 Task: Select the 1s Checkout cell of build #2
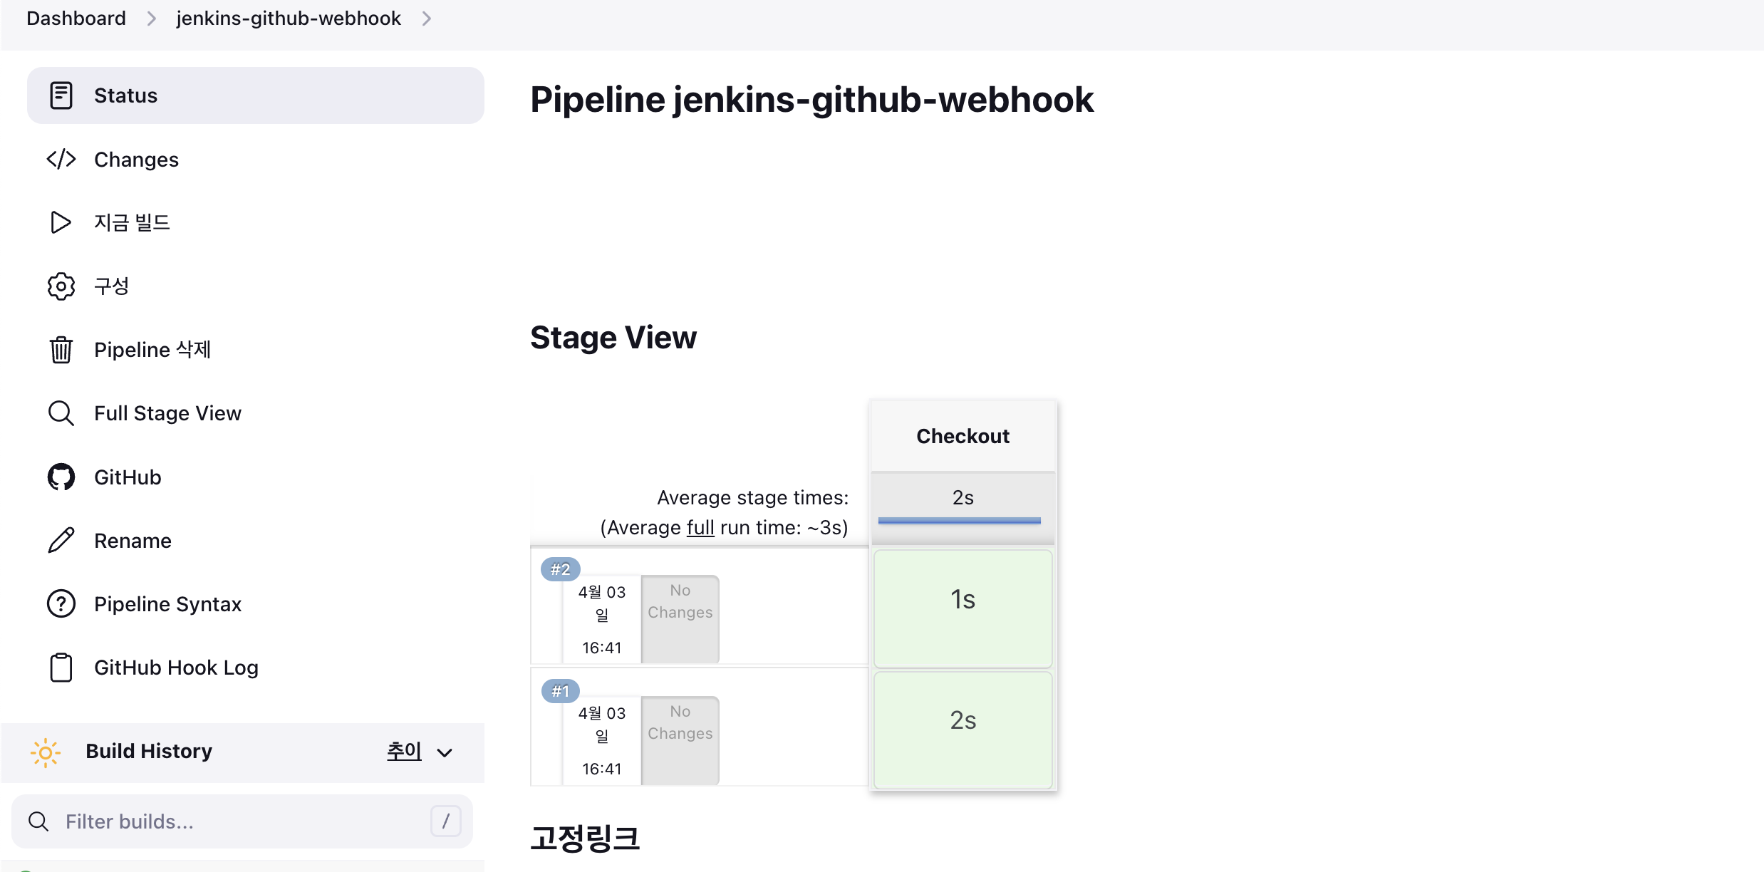click(963, 608)
